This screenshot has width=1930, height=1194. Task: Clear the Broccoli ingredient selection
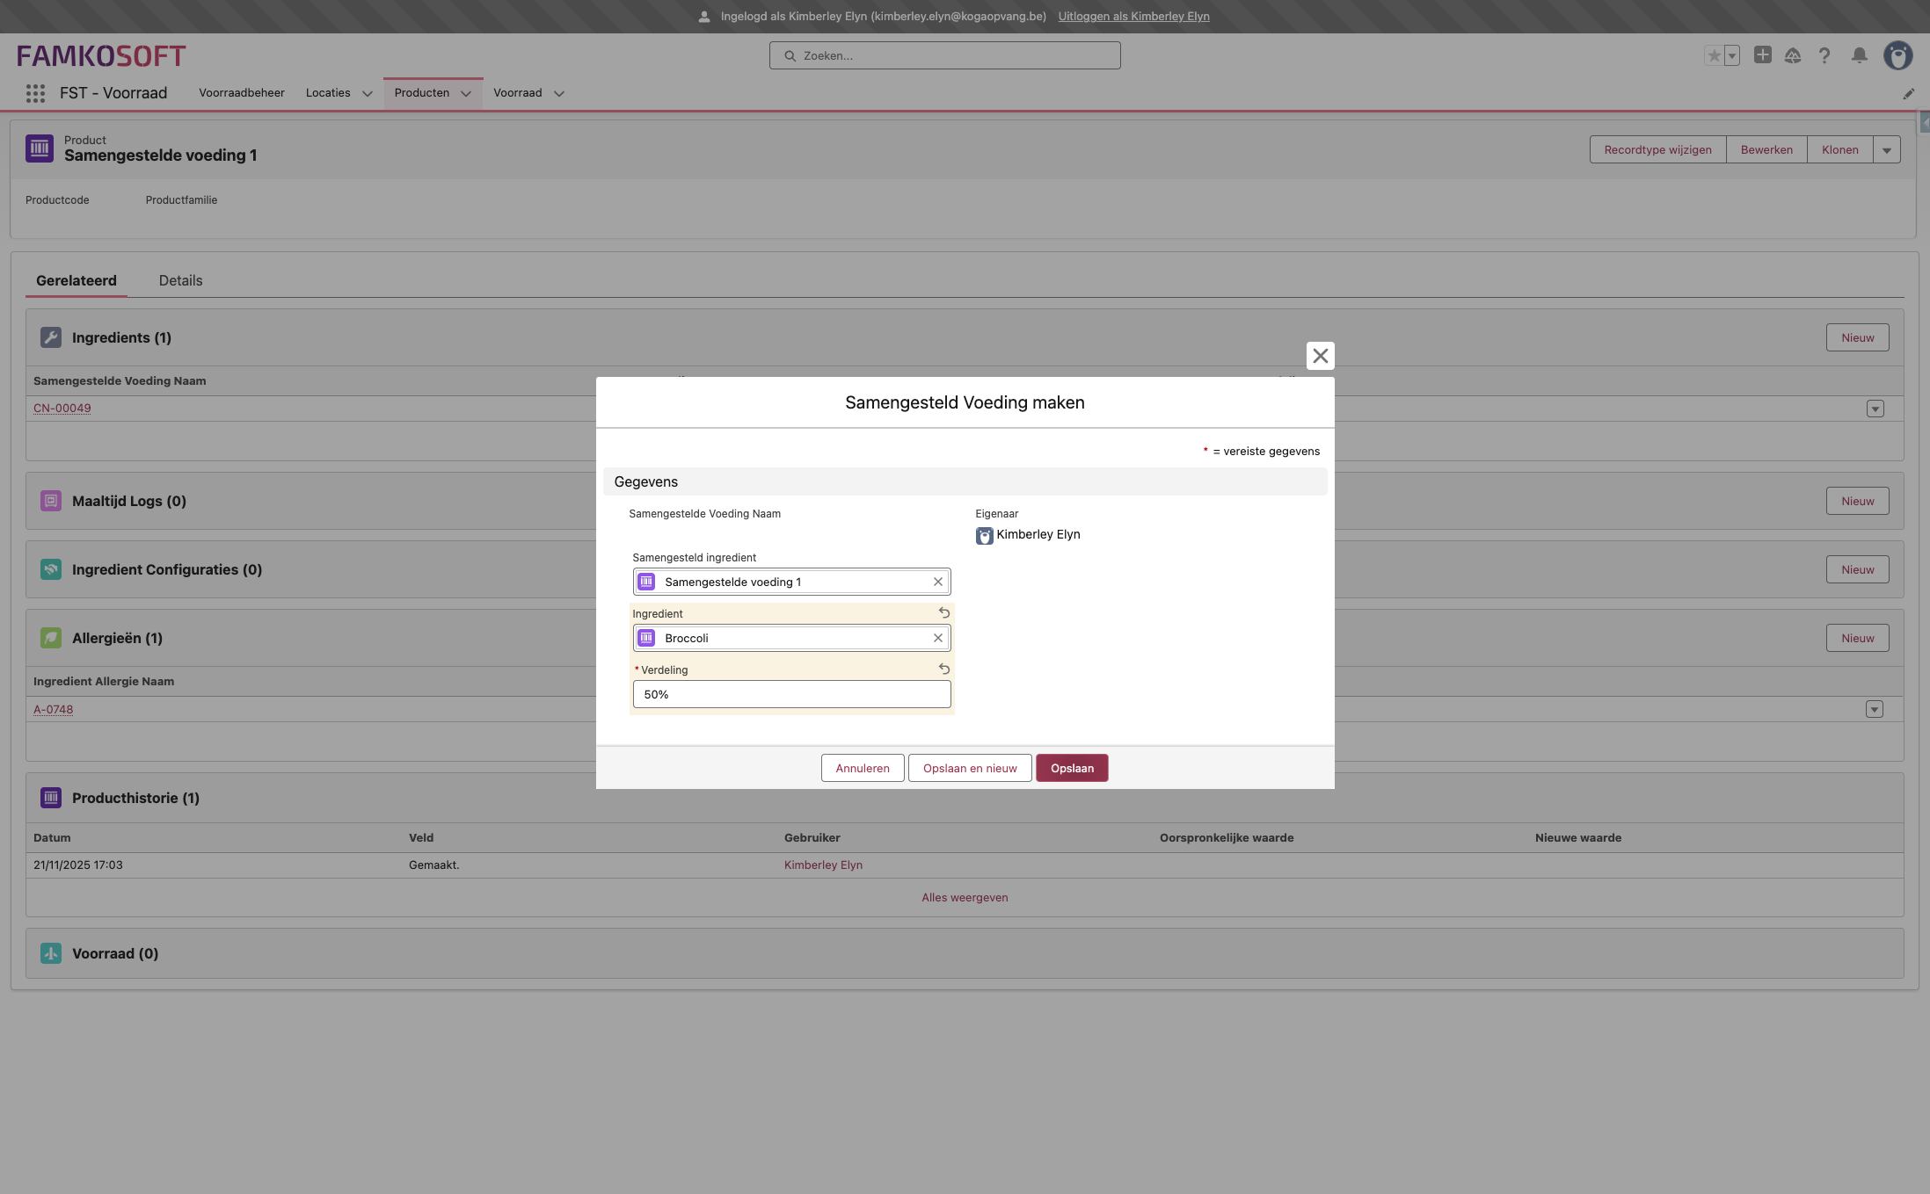point(937,638)
